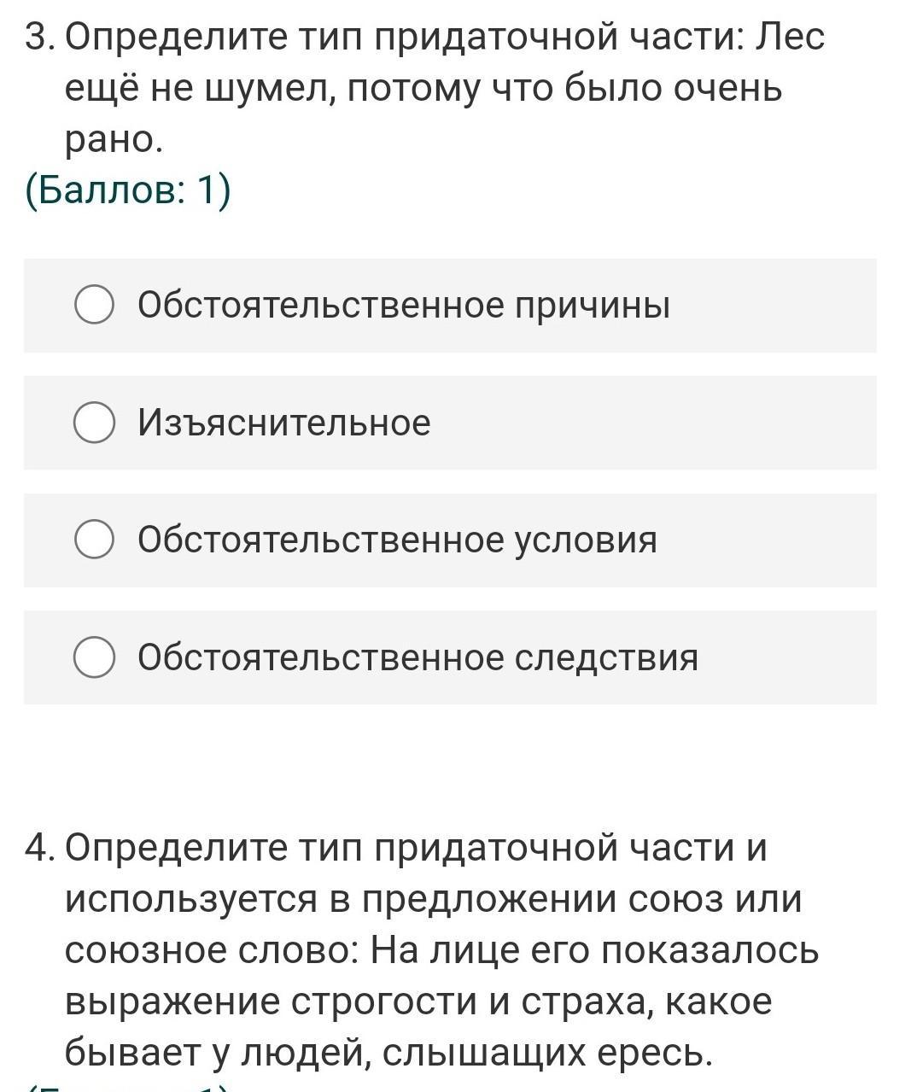Click the line "бывает у людей, слышащих ересь."
Image resolution: width=911 pixels, height=1092 pixels.
coord(388,1054)
